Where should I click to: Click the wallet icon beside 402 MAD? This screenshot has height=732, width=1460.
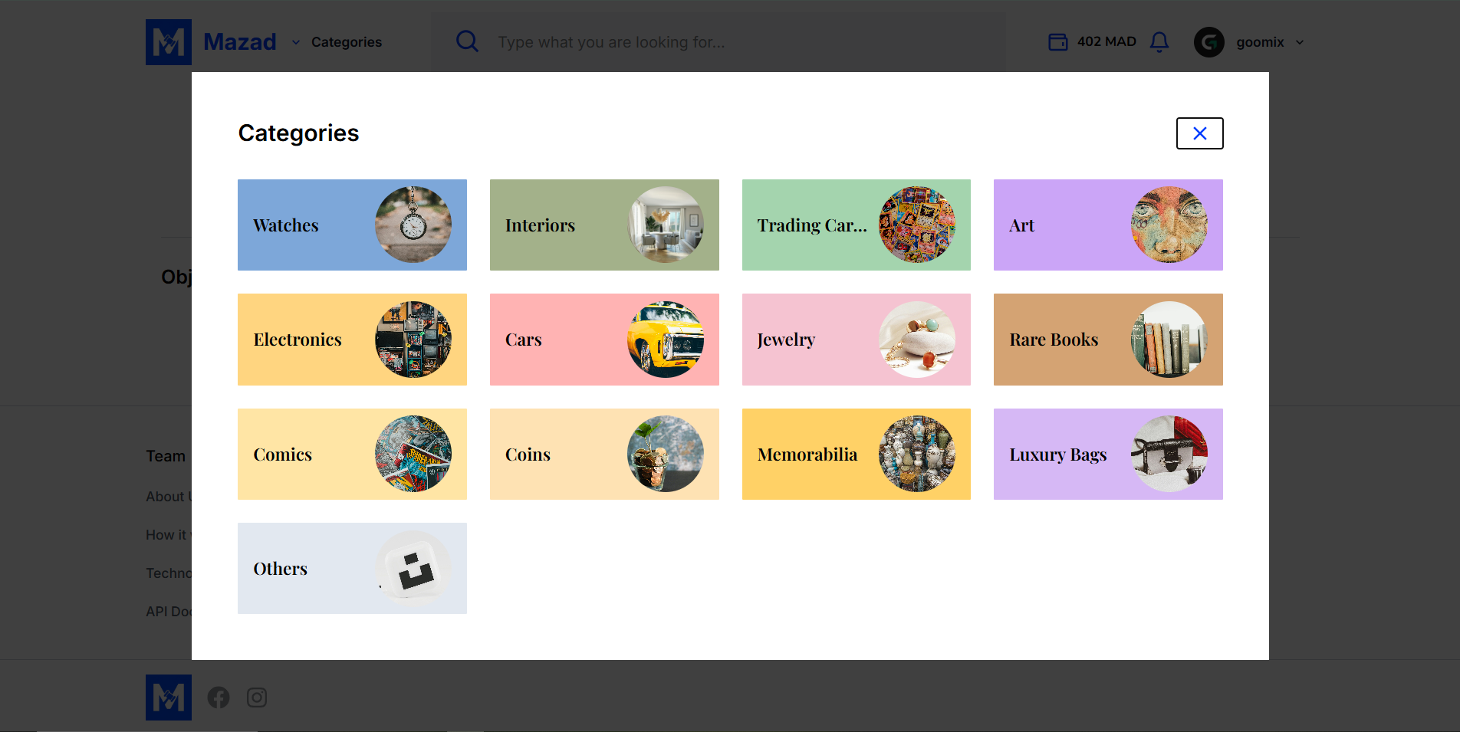pos(1057,41)
